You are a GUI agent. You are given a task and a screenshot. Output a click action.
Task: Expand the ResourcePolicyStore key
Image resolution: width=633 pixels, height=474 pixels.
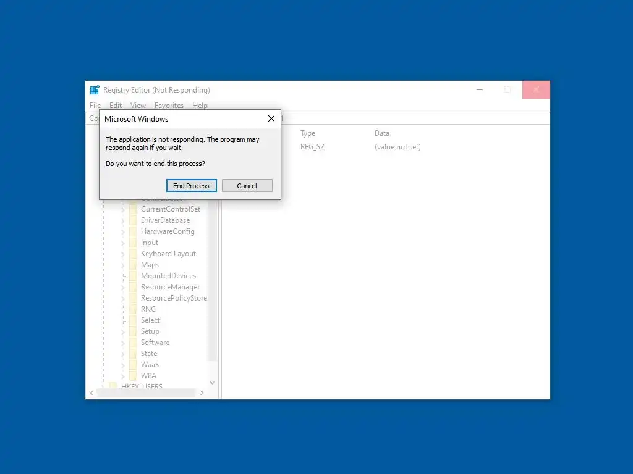click(123, 298)
